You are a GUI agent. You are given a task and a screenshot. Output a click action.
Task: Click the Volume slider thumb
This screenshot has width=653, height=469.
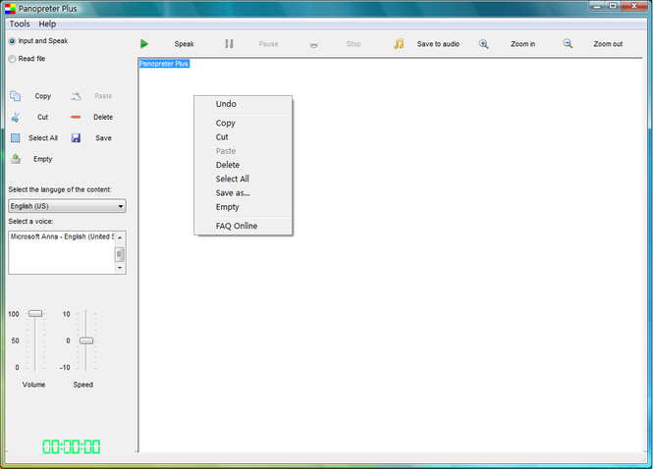click(35, 313)
